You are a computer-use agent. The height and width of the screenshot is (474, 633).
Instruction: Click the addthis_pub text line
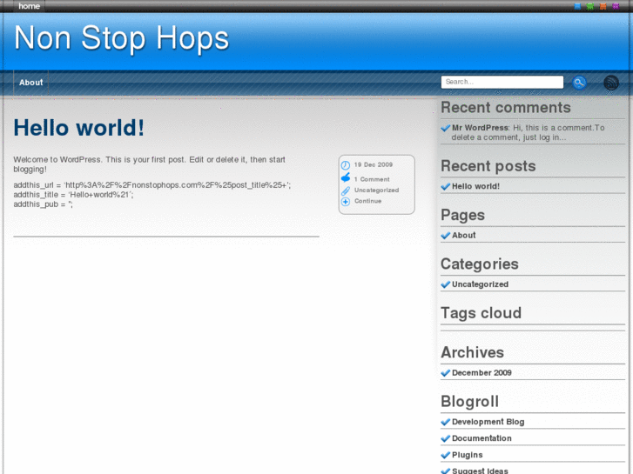pyautogui.click(x=44, y=204)
